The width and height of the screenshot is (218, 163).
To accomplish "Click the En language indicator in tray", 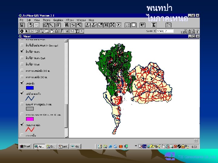I will point(144,146).
